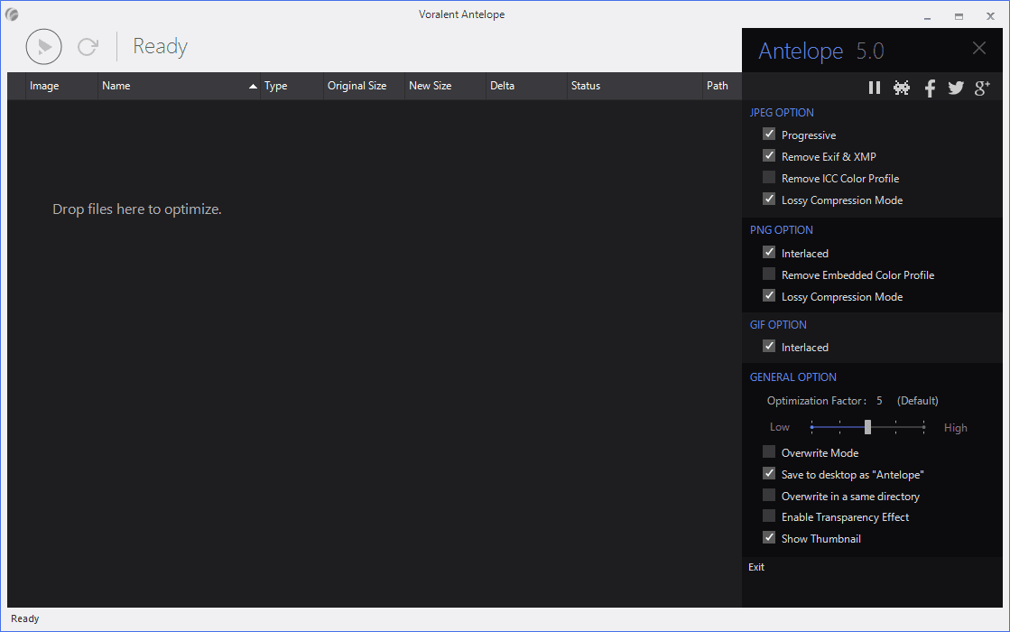Viewport: 1010px width, 632px height.
Task: Open the Facebook icon link
Action: point(930,88)
